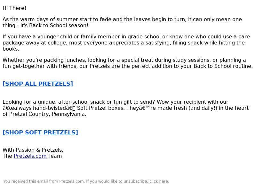Follow the SHOP SOFT PRETZELS link
This screenshot has width=256, height=192.
click(x=40, y=132)
